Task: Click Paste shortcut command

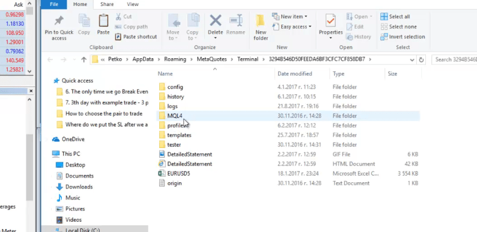Action: [136, 37]
